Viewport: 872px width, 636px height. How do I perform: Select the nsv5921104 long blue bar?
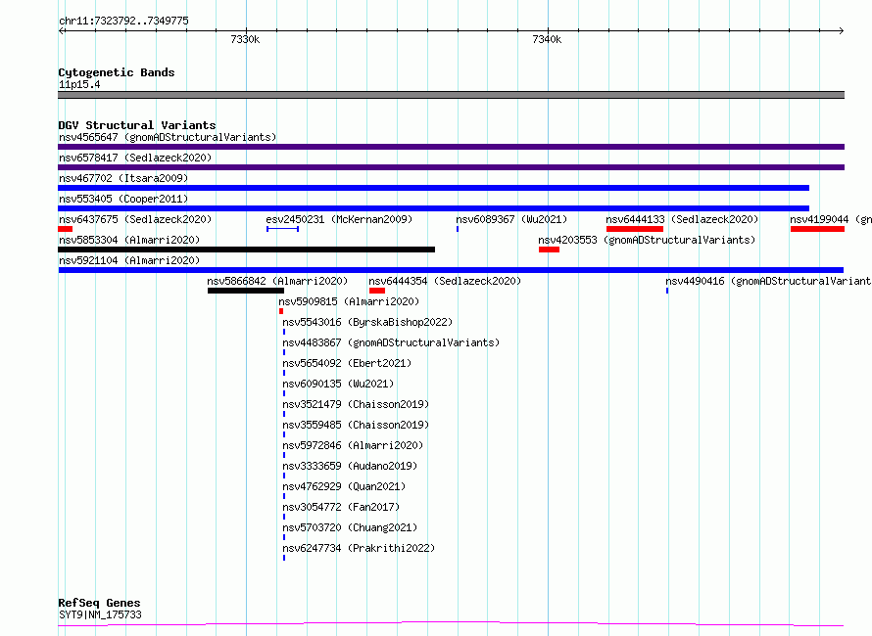tap(451, 270)
